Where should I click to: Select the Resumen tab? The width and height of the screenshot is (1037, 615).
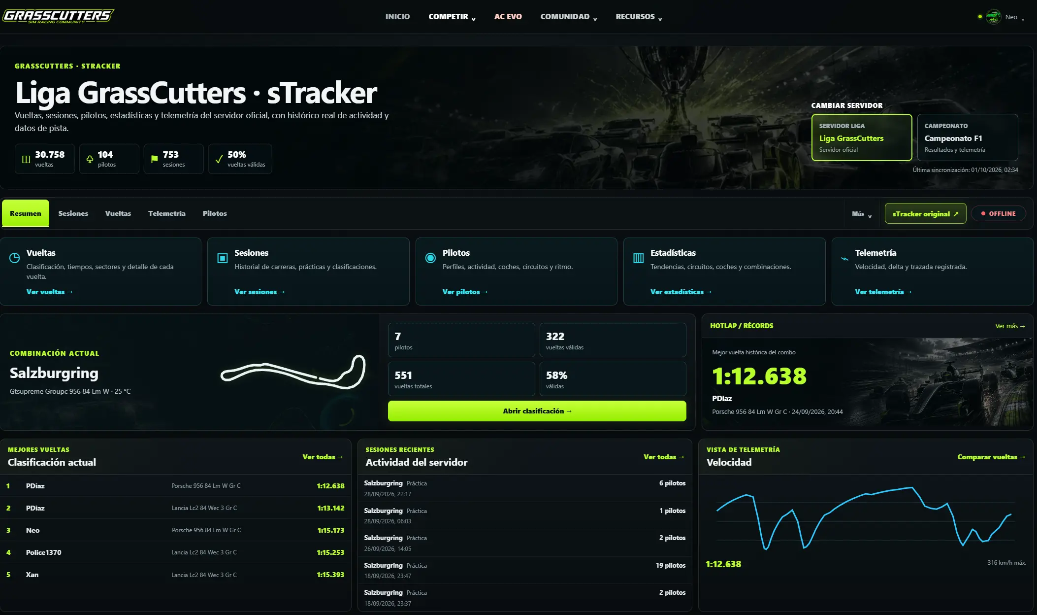point(26,213)
